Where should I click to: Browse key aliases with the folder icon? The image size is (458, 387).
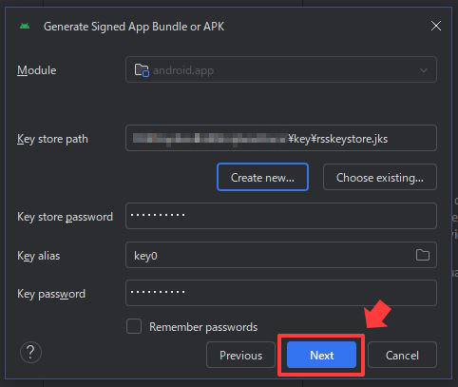423,255
